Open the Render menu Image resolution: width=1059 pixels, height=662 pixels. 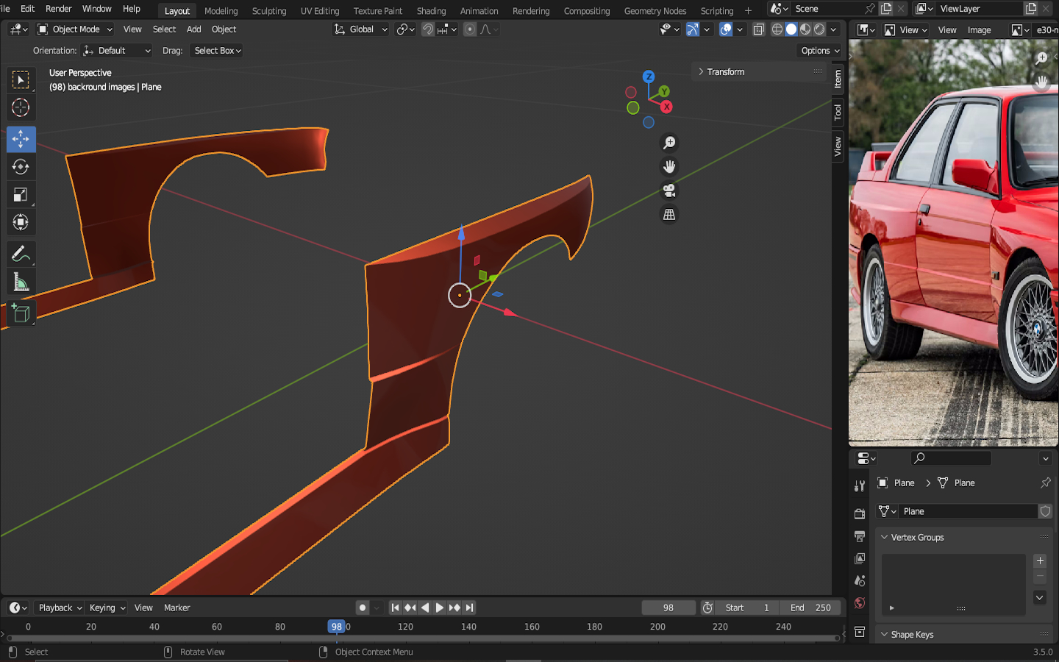(59, 9)
